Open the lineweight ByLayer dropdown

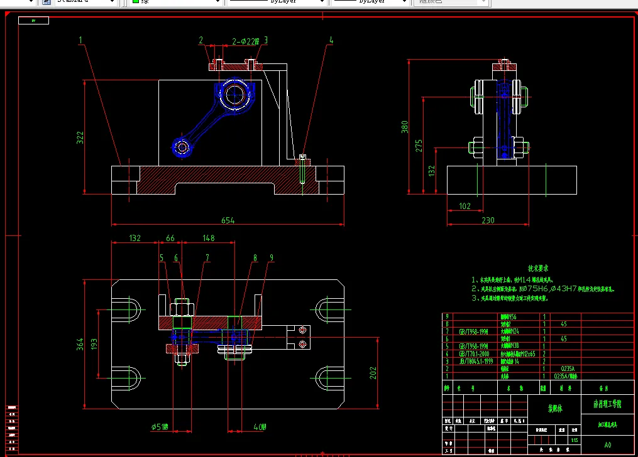click(370, 2)
